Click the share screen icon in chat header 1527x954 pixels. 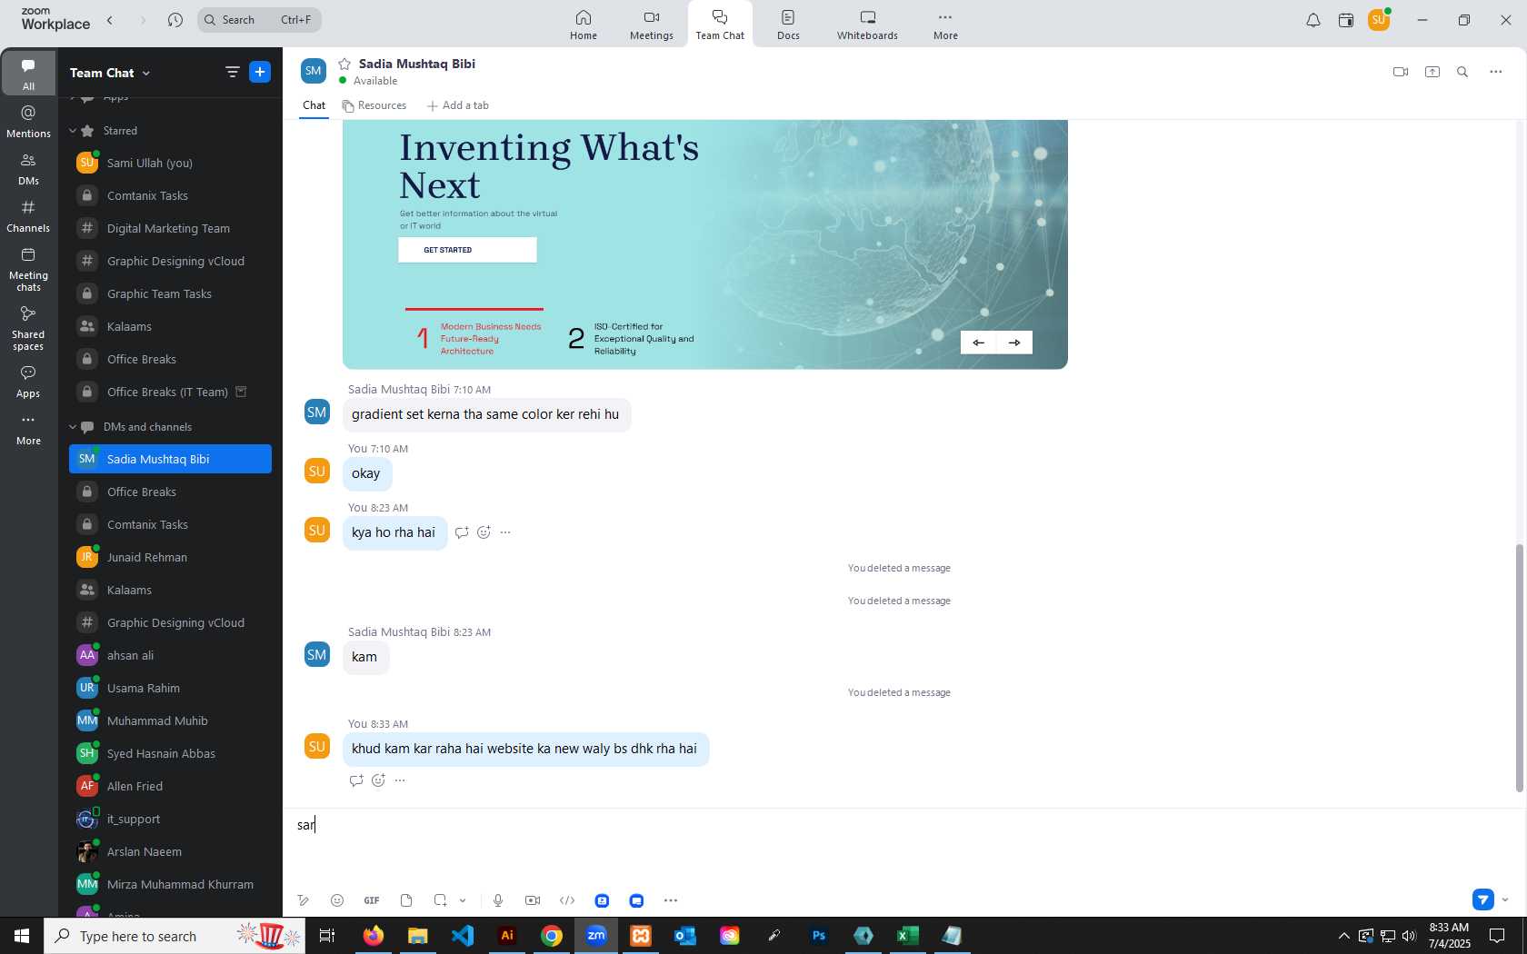pyautogui.click(x=1432, y=72)
